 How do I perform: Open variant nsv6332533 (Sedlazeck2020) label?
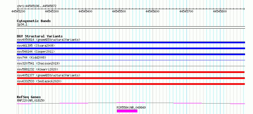click(x=39, y=81)
